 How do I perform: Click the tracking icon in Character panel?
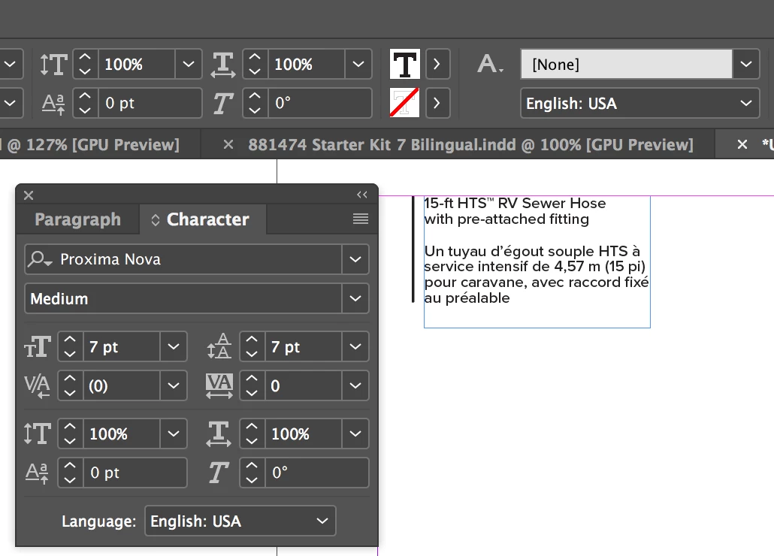coord(219,385)
